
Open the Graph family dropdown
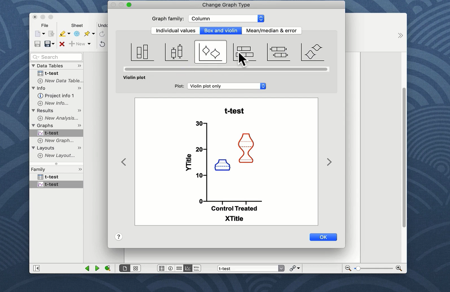[x=226, y=18]
